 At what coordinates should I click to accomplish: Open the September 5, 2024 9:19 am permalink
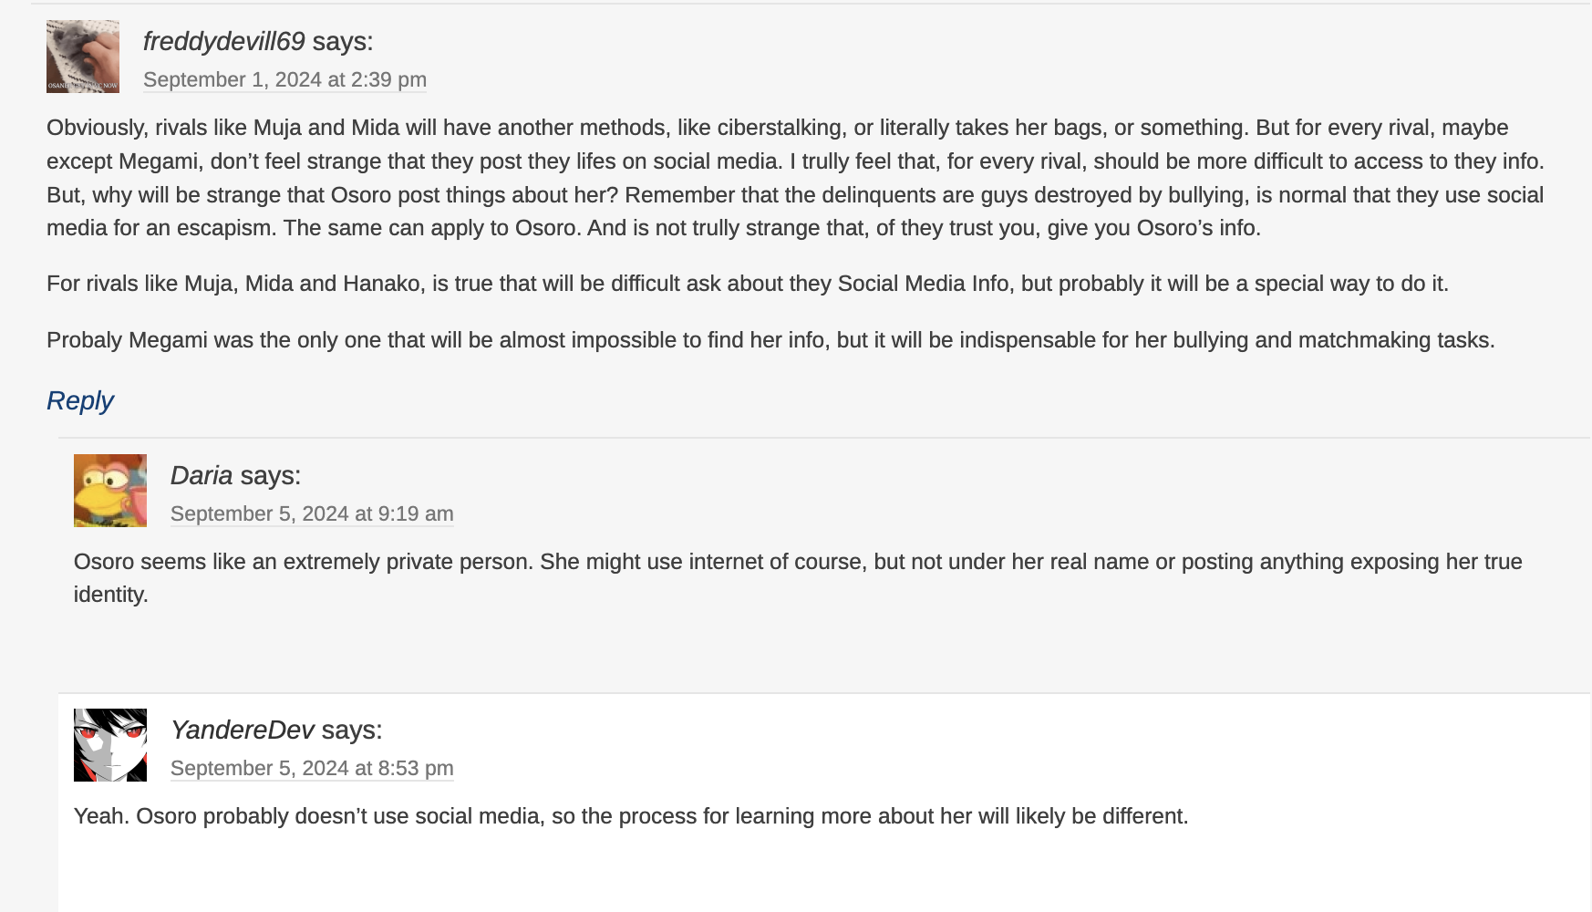coord(312,514)
